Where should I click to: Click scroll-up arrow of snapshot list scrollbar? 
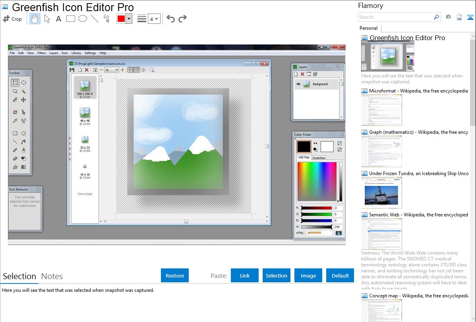point(473,37)
